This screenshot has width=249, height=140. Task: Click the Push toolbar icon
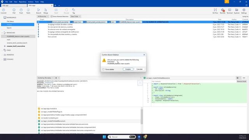click(21, 11)
